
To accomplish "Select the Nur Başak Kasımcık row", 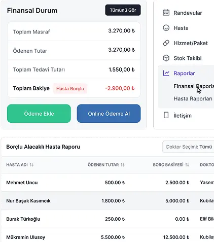I will [108, 201].
